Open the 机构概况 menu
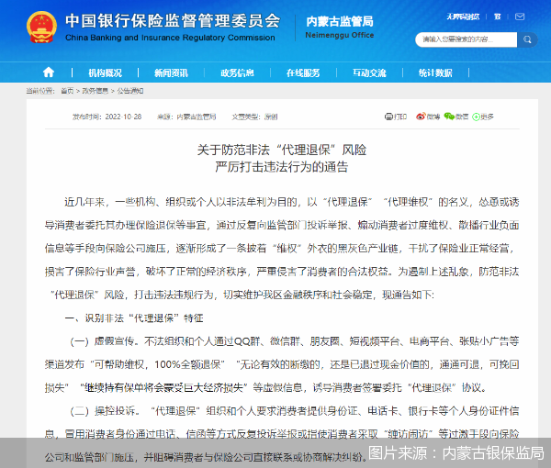The image size is (551, 468). click(105, 72)
